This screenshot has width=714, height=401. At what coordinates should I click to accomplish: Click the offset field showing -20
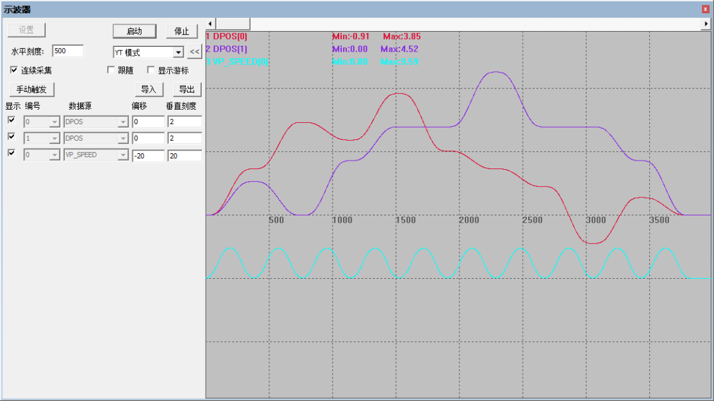click(148, 156)
